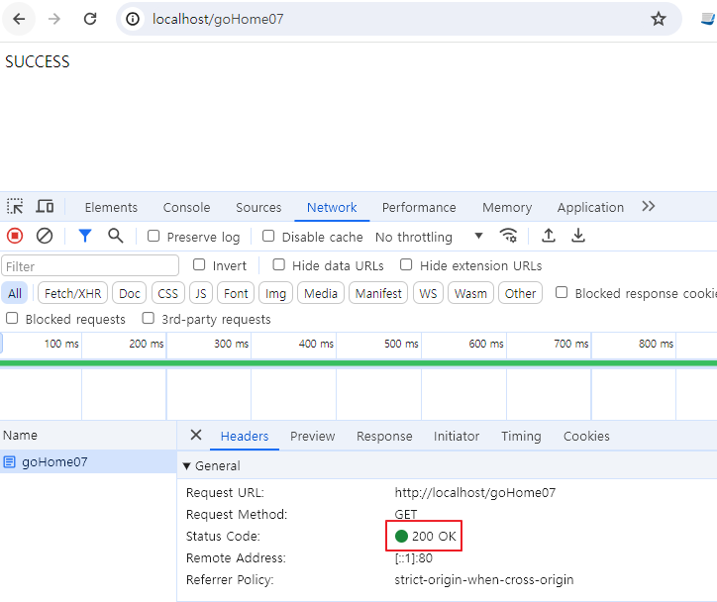Open the Console tab

[x=186, y=208]
